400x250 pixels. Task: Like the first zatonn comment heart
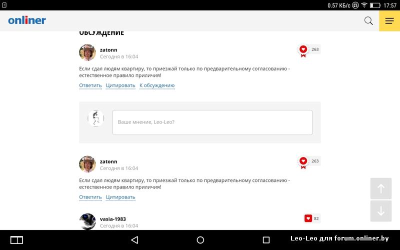pyautogui.click(x=303, y=49)
